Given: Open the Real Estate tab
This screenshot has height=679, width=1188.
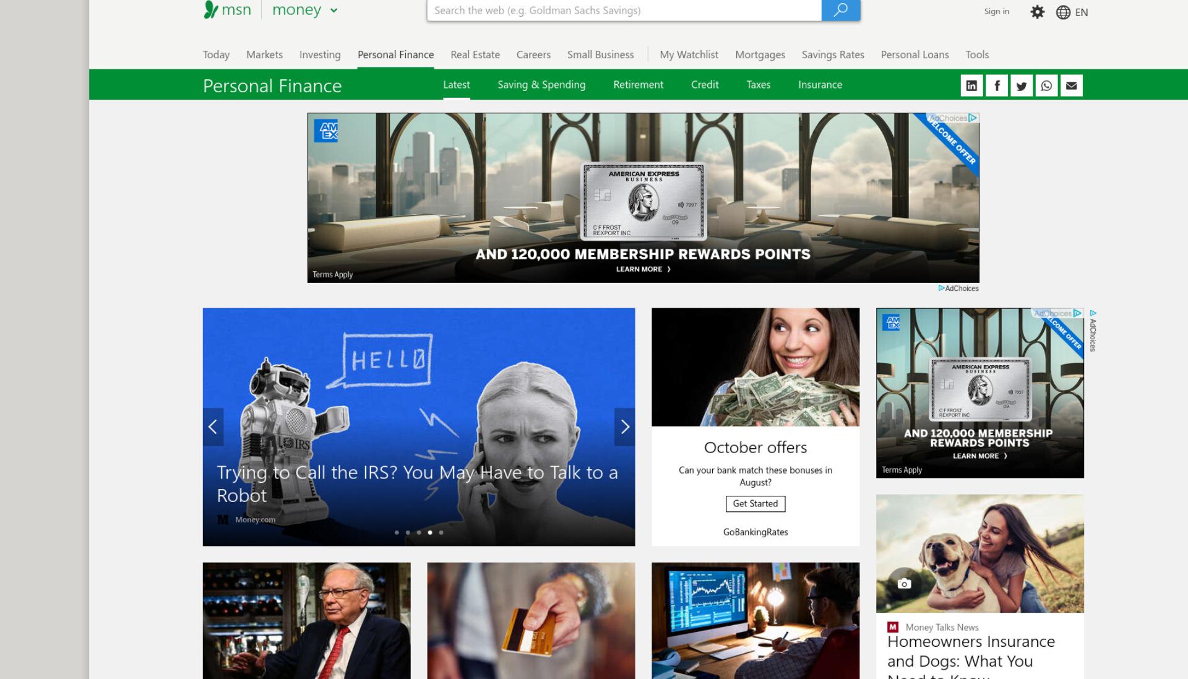Looking at the screenshot, I should pyautogui.click(x=475, y=54).
